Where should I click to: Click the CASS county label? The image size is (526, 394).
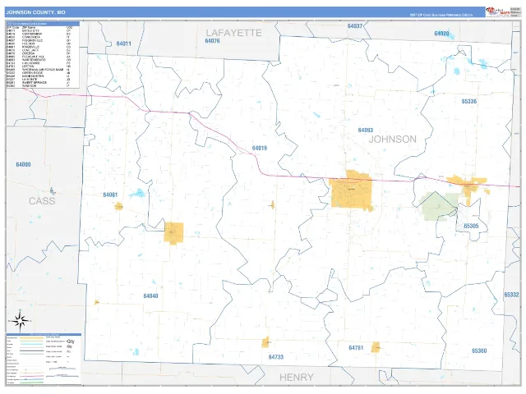pyautogui.click(x=42, y=201)
